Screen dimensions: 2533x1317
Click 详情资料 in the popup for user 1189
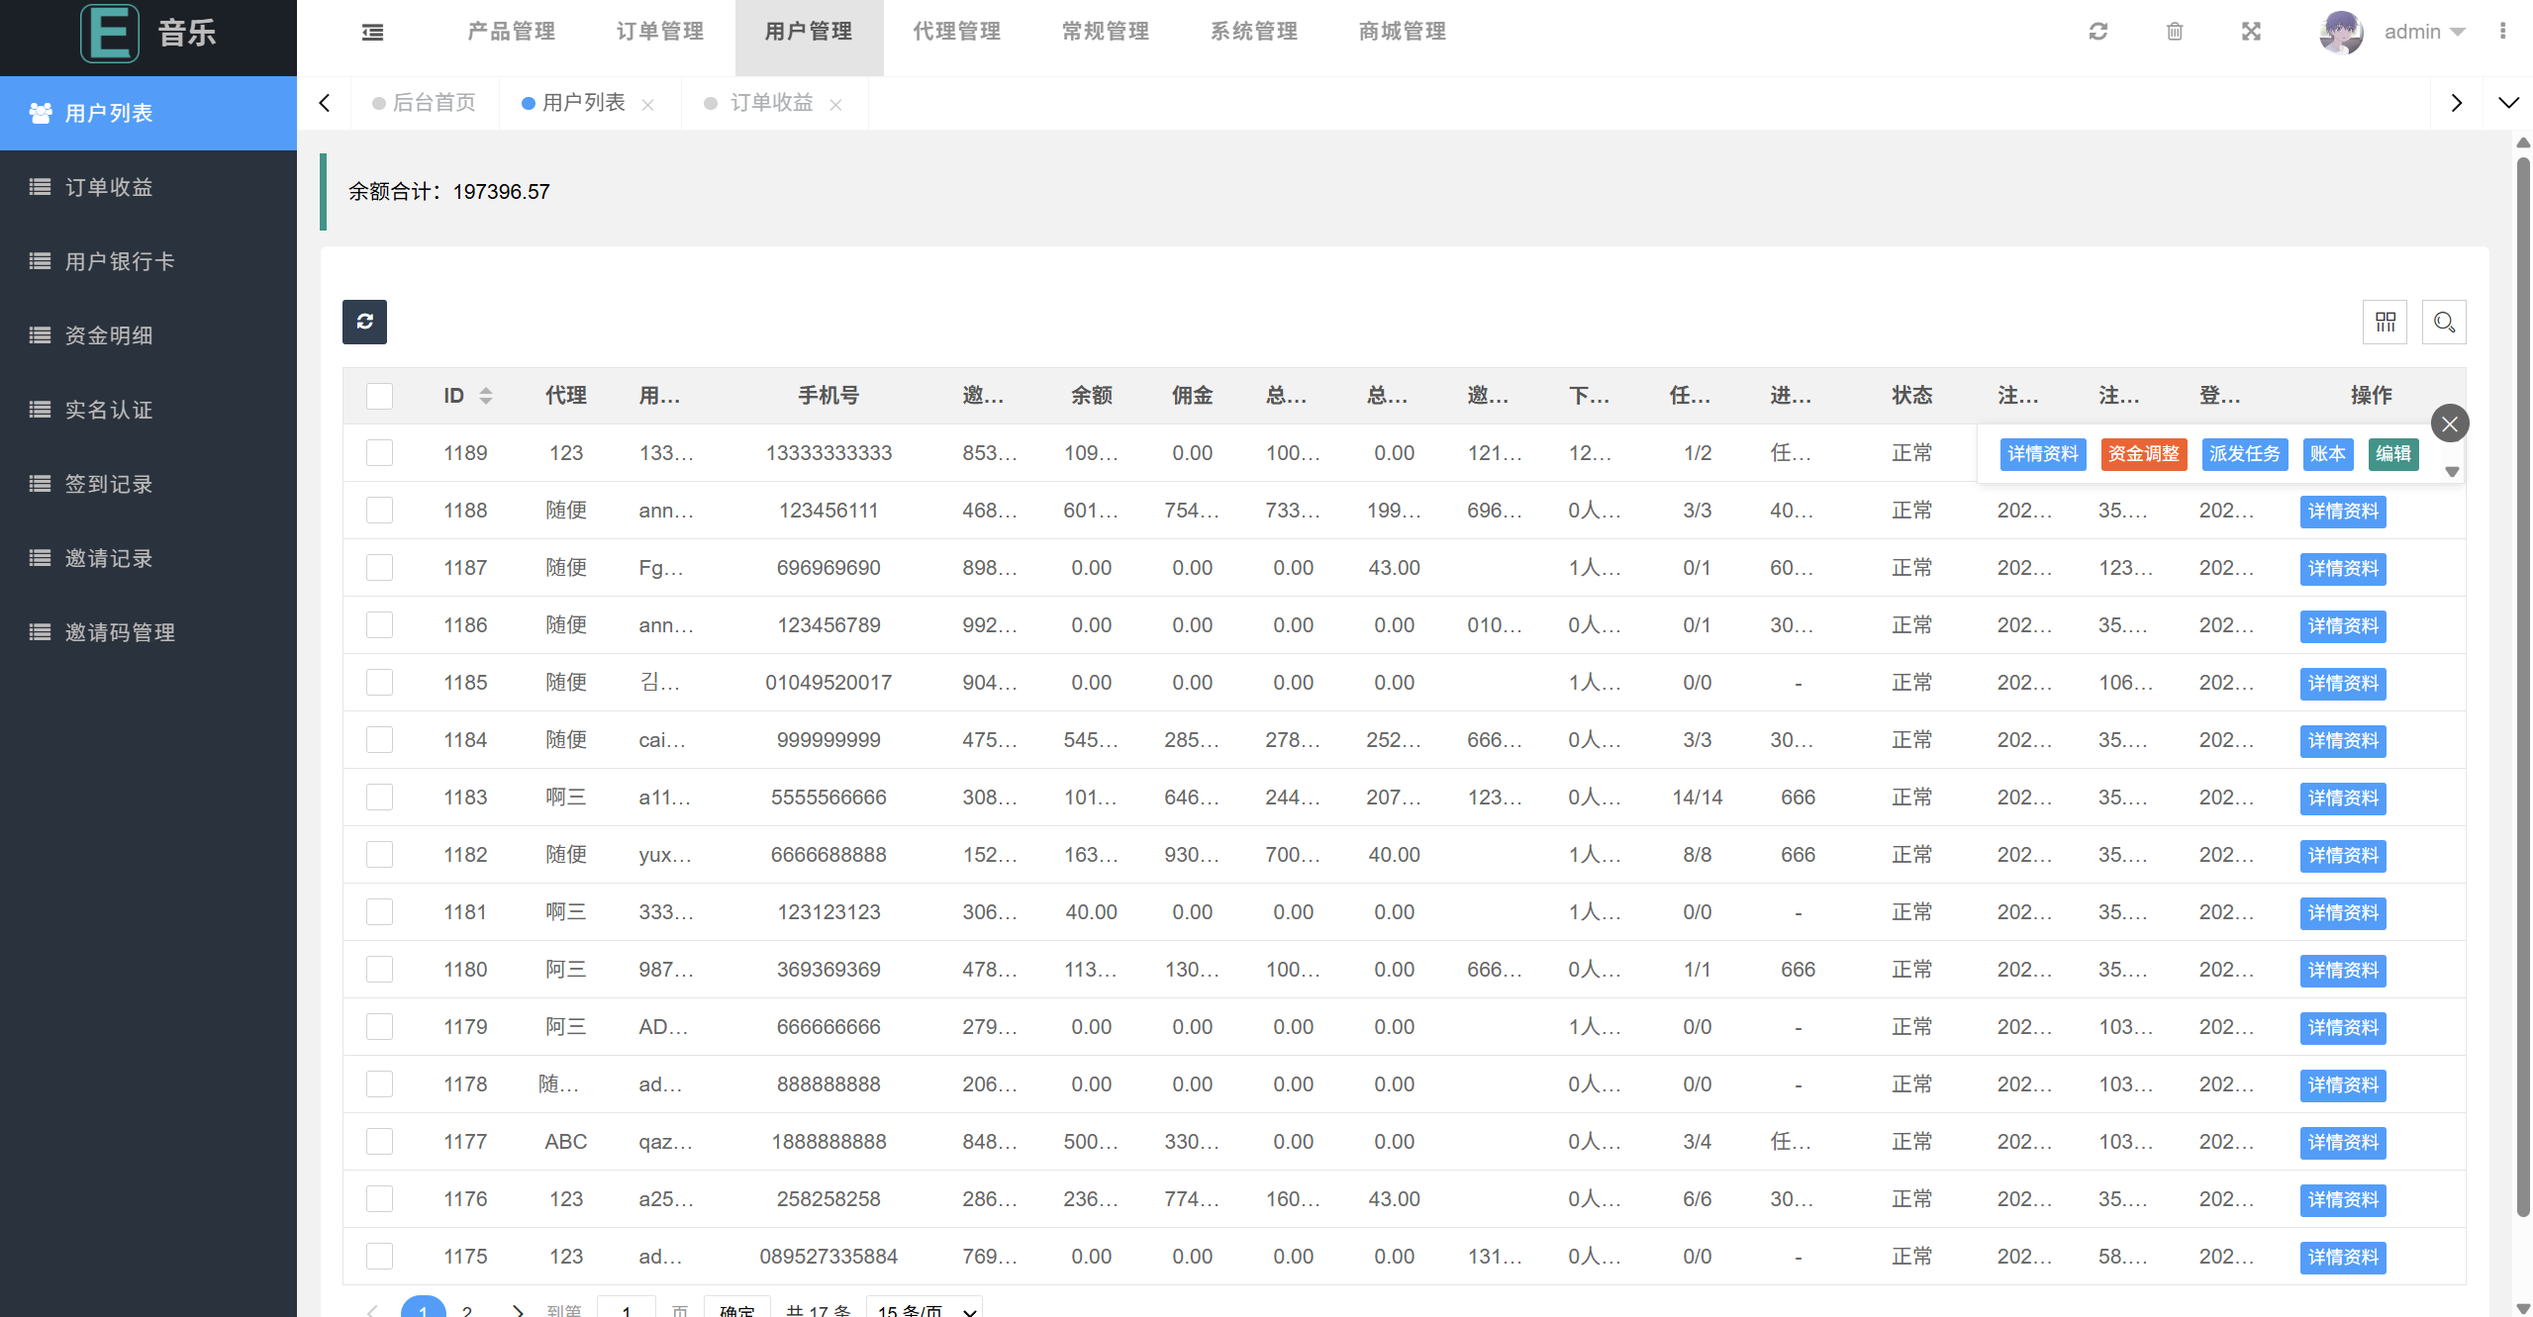tap(2043, 454)
